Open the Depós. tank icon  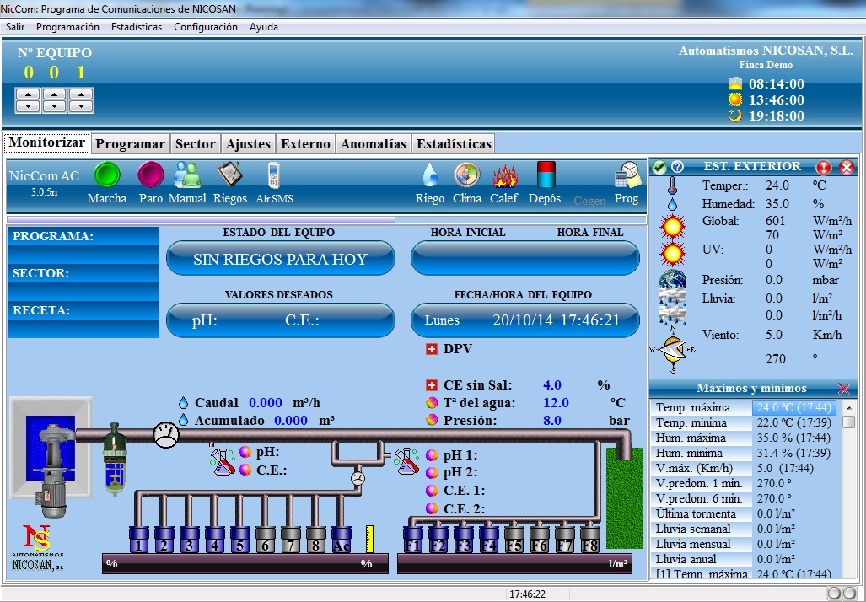[x=546, y=175]
